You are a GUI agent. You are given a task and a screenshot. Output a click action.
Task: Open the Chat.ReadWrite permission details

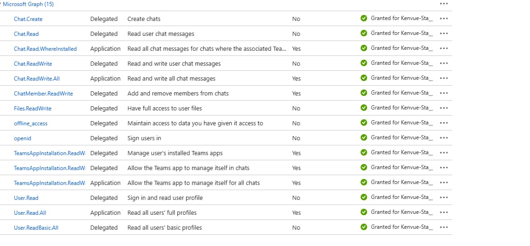click(x=33, y=64)
